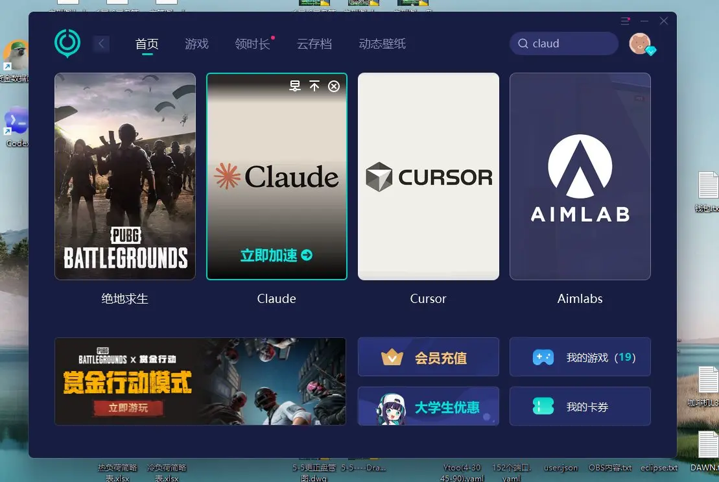Click the gamepad icon in 我的游戏
Image resolution: width=719 pixels, height=482 pixels.
(543, 357)
